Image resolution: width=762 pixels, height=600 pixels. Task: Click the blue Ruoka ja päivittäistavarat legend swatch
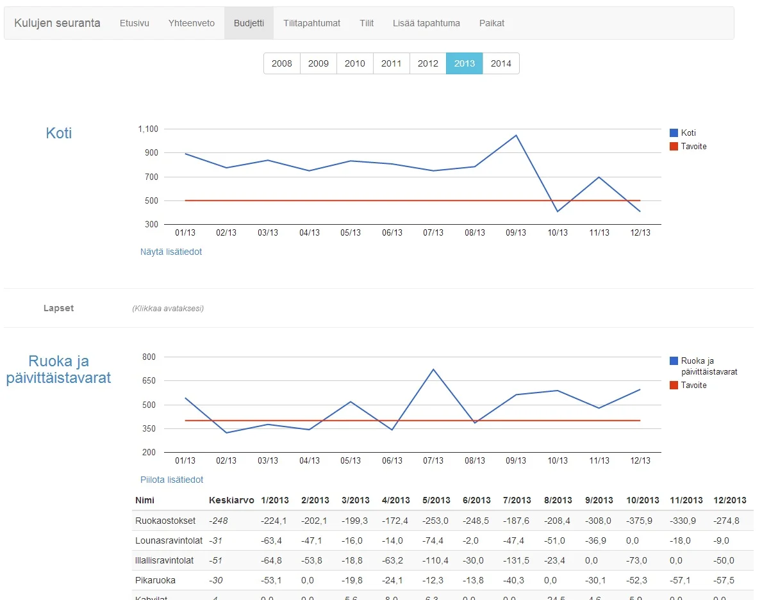click(x=674, y=361)
